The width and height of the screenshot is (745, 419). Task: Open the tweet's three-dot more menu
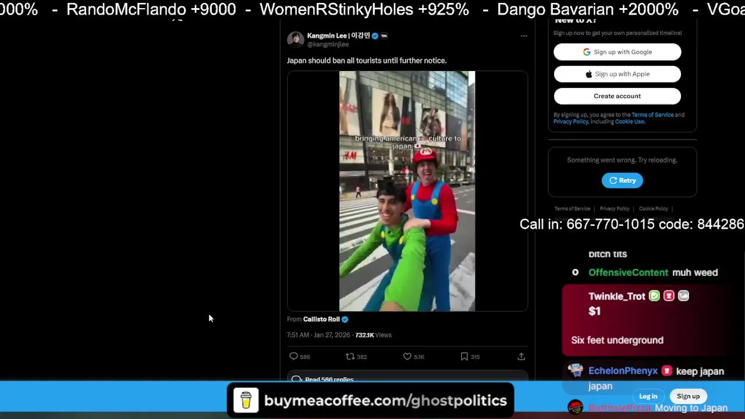(524, 36)
